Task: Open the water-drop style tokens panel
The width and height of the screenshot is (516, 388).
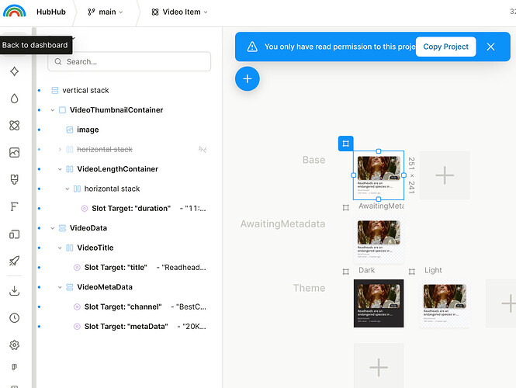Action: tap(14, 99)
